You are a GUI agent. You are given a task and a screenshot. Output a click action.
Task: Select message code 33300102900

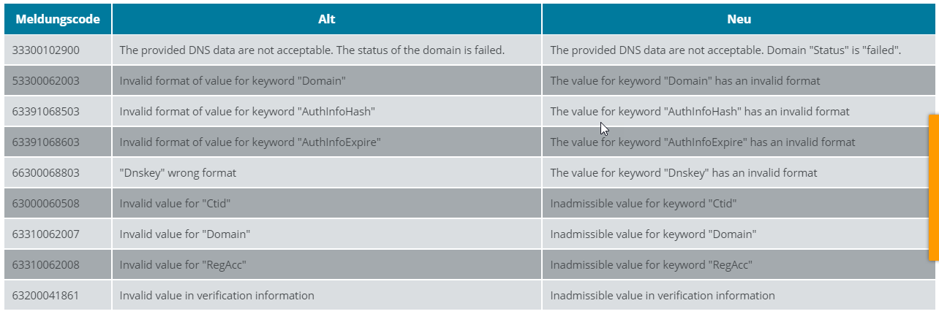coord(46,50)
